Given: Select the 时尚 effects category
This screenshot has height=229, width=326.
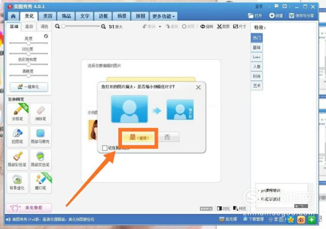Looking at the screenshot, I should pyautogui.click(x=257, y=76).
